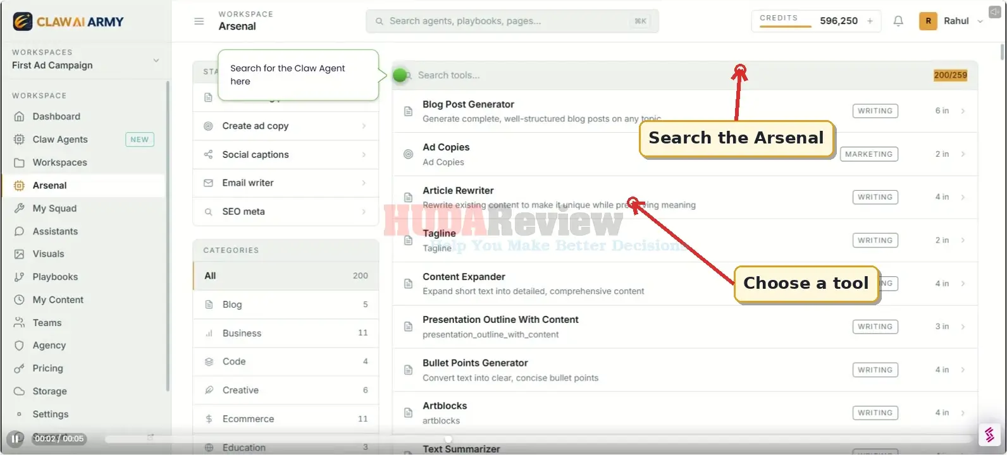The image size is (1007, 455).
Task: Click the 200/259 tools counter
Action: [950, 75]
